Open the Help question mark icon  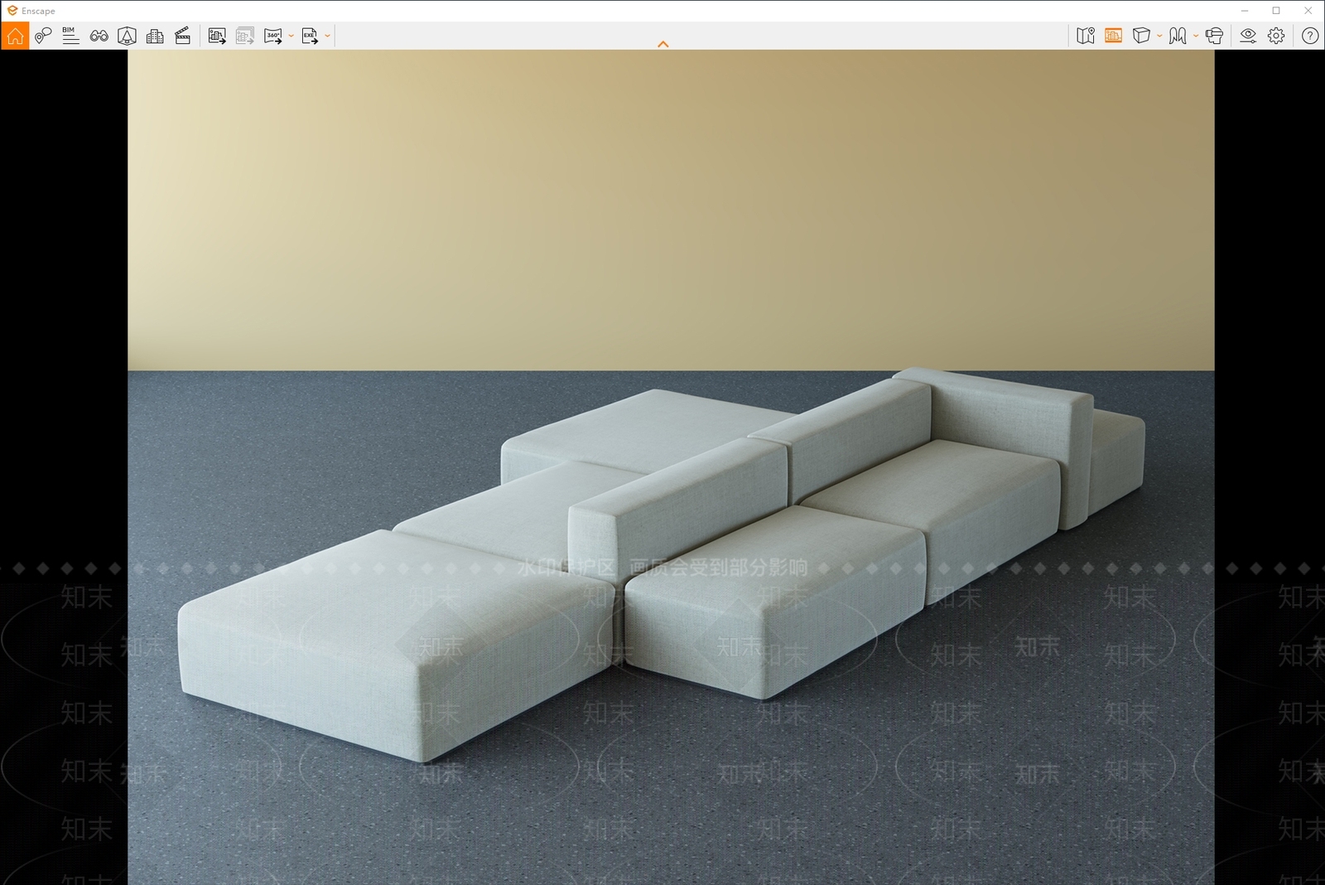coord(1310,36)
